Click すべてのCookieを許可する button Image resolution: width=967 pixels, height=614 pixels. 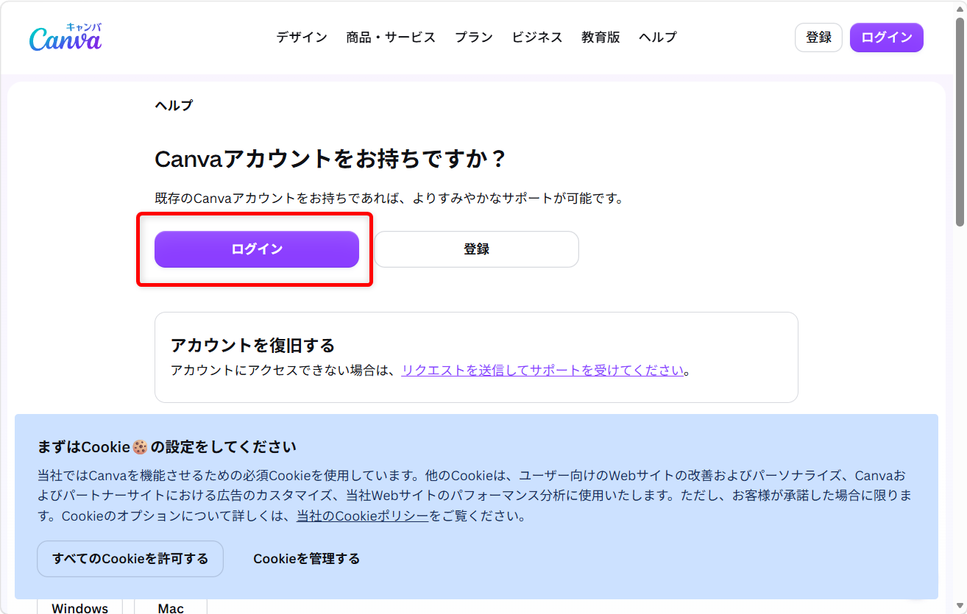point(130,559)
